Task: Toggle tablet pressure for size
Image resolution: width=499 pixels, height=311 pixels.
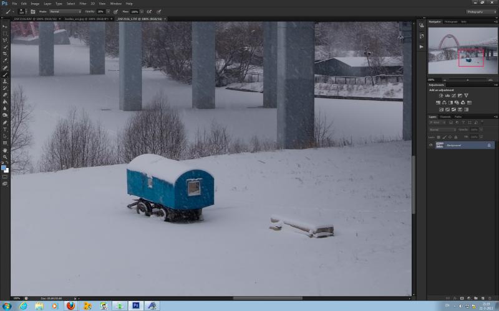Action: click(x=158, y=12)
